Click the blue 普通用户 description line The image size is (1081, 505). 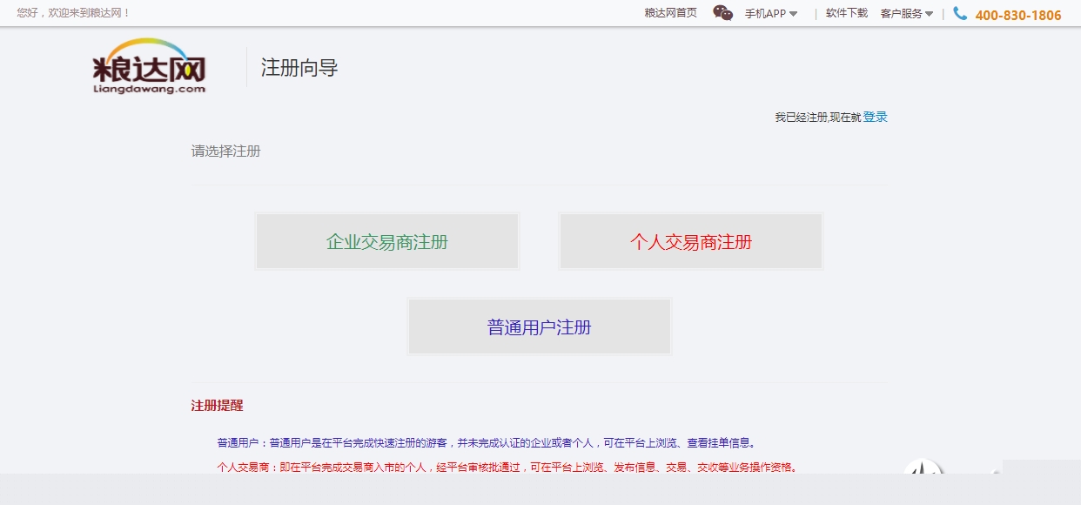click(x=486, y=442)
